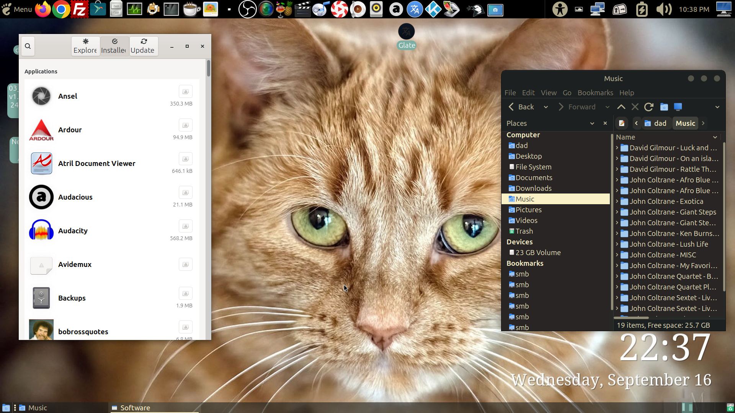Open the Back history dropdown arrow
Viewport: 735px width, 413px height.
click(x=546, y=107)
